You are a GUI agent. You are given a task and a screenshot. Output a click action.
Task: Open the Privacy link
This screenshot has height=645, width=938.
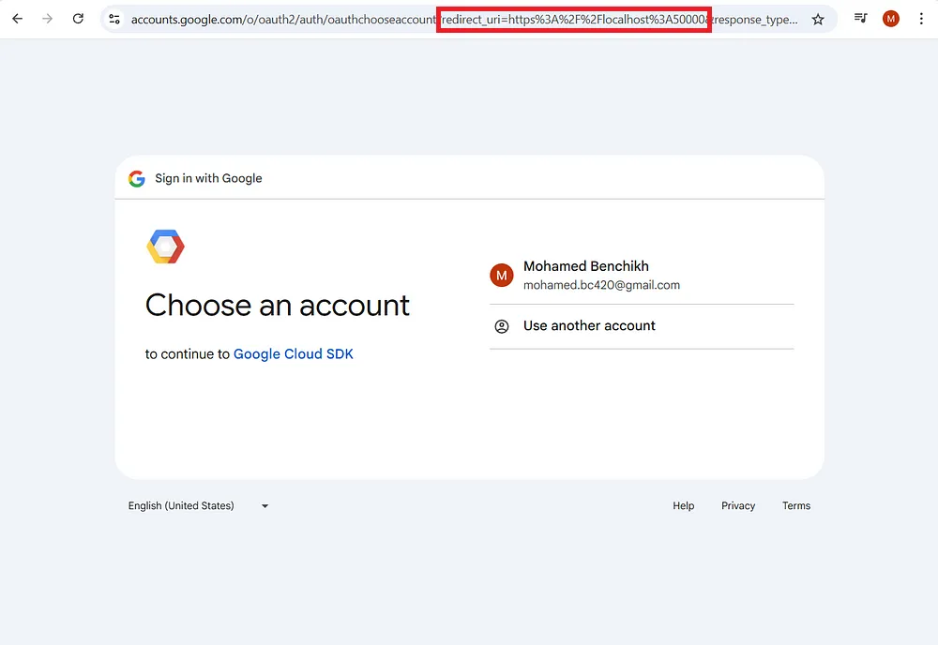tap(738, 505)
